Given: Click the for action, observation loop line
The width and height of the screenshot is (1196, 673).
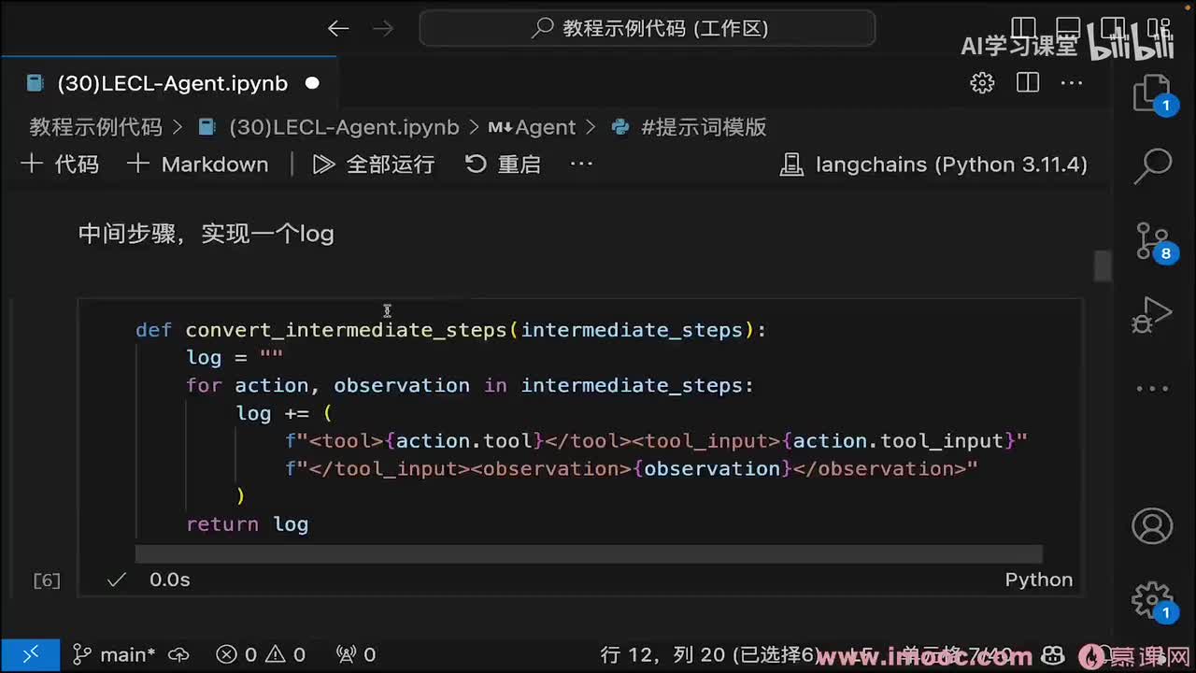Looking at the screenshot, I should [x=470, y=386].
